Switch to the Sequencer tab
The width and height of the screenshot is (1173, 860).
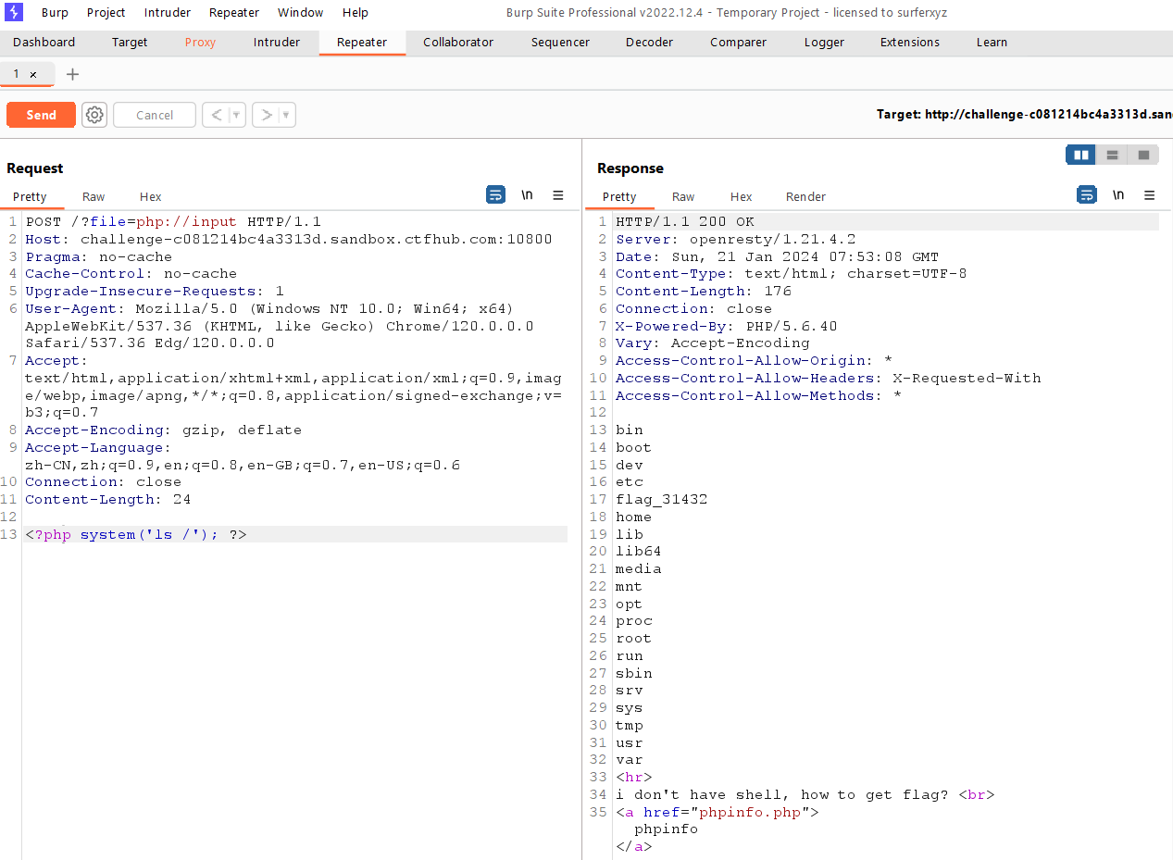click(x=560, y=43)
